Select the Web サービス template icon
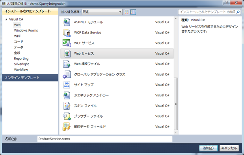This screenshot has width=244, height=155. (67, 54)
